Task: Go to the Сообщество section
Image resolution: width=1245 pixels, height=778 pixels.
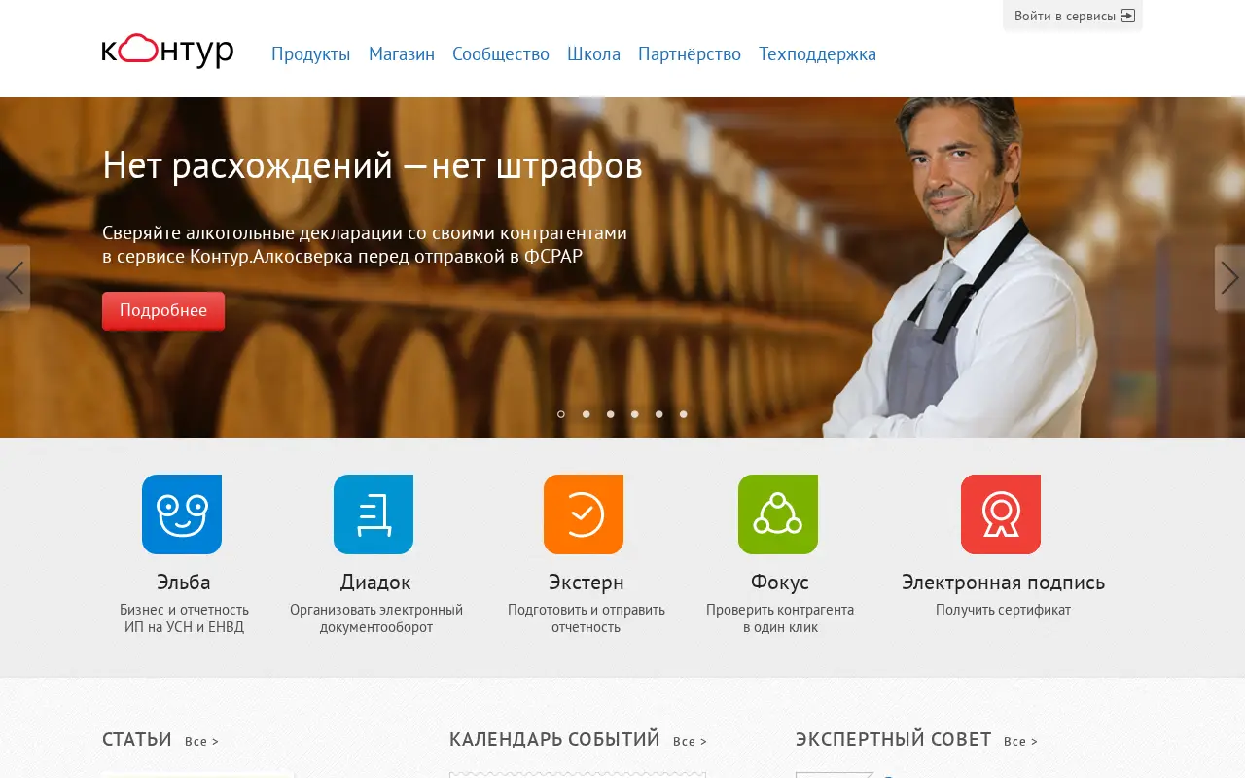Action: coord(501,54)
